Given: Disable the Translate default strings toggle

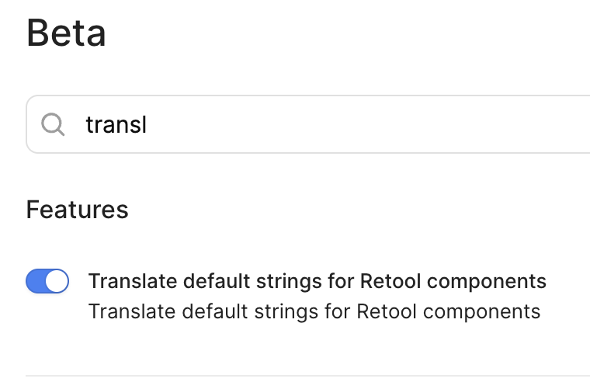Looking at the screenshot, I should 47,281.
